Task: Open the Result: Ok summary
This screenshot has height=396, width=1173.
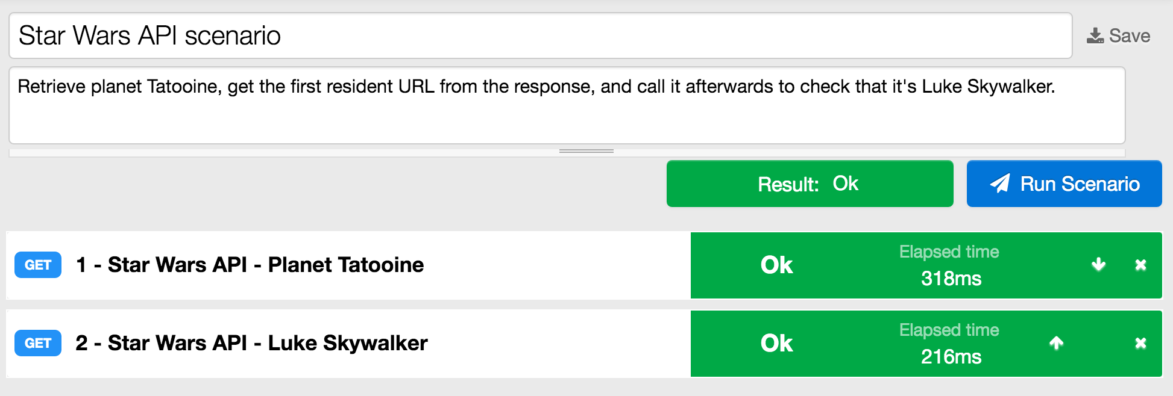Action: click(809, 184)
